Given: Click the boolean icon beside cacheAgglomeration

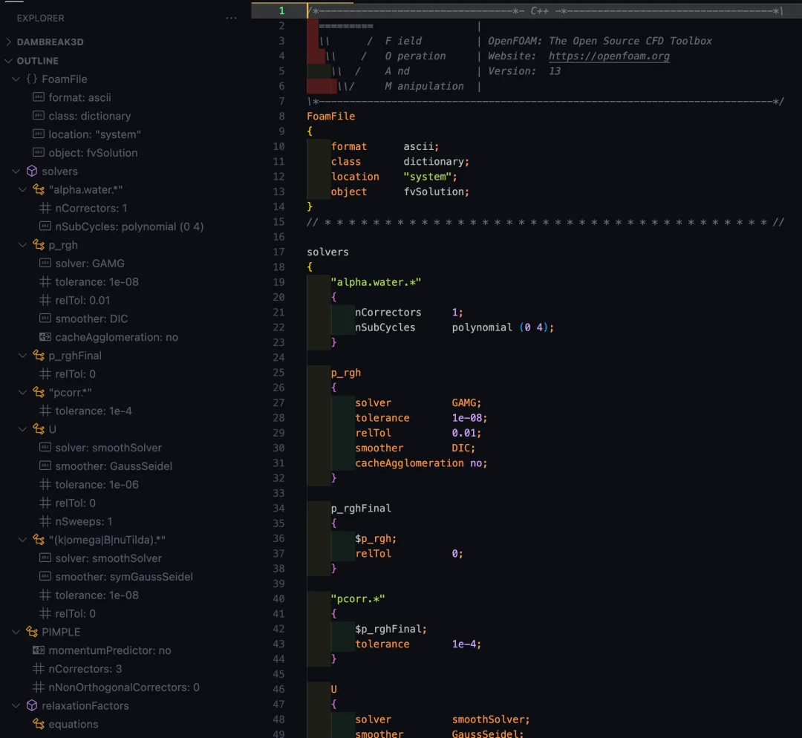Looking at the screenshot, I should (x=45, y=338).
